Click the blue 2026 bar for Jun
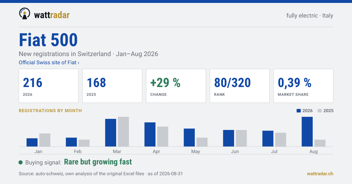Viewport: 352px width, 184px height. click(229, 138)
